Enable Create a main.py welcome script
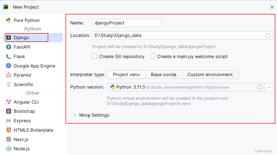 153,56
